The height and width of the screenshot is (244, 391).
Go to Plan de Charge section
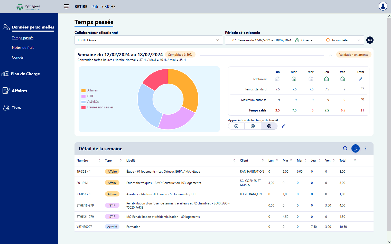pyautogui.click(x=25, y=74)
